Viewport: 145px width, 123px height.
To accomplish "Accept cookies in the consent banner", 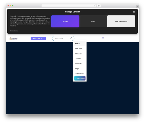I will point(65,21).
